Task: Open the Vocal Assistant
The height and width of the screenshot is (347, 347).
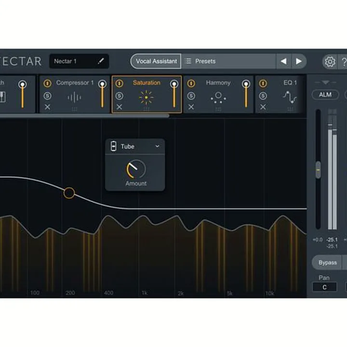Action: tap(156, 61)
